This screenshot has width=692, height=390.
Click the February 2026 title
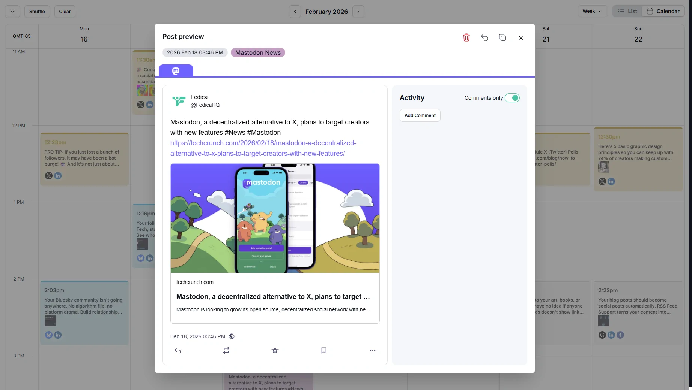tap(326, 12)
